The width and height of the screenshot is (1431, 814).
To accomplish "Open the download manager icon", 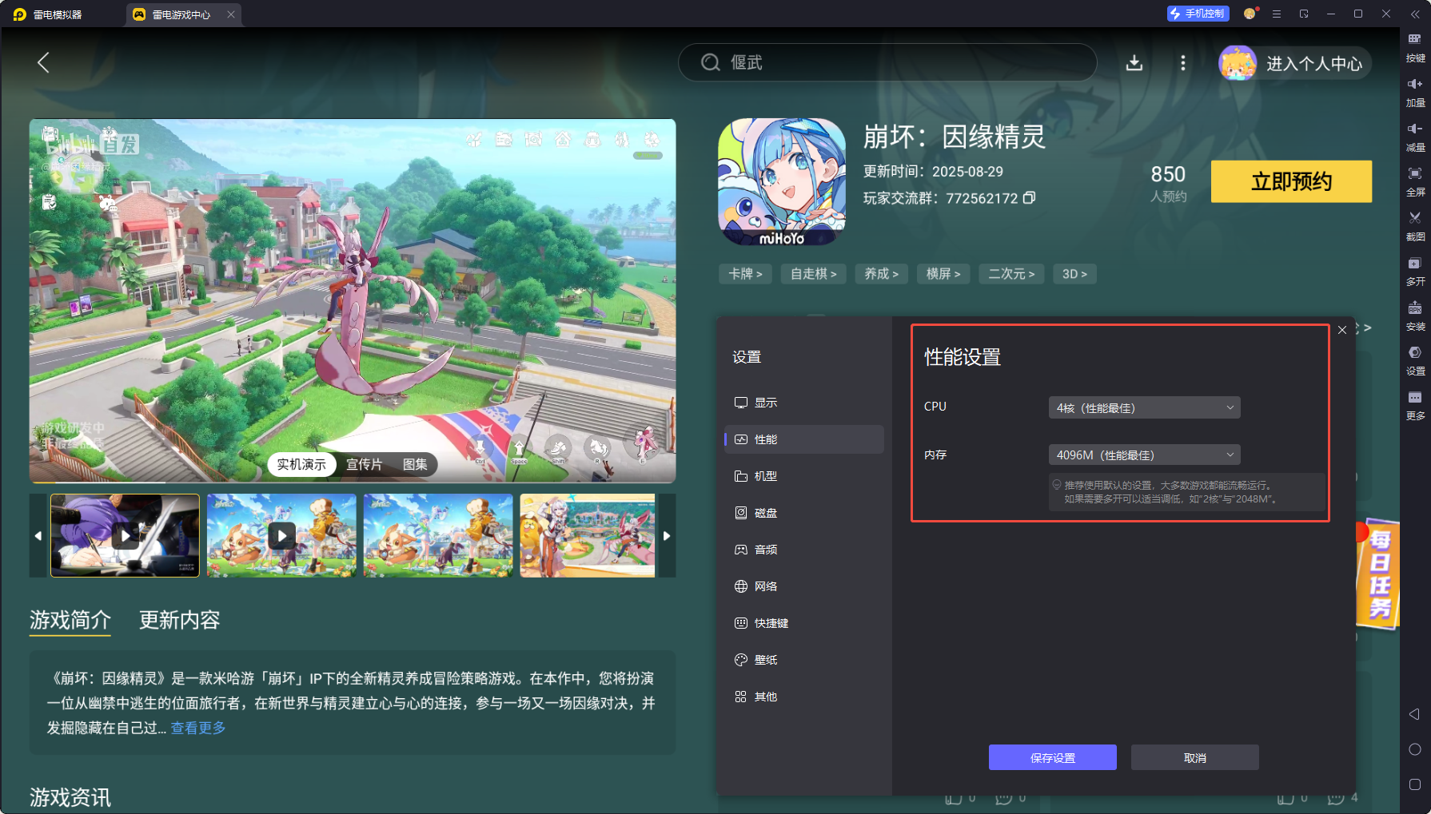I will tap(1134, 62).
